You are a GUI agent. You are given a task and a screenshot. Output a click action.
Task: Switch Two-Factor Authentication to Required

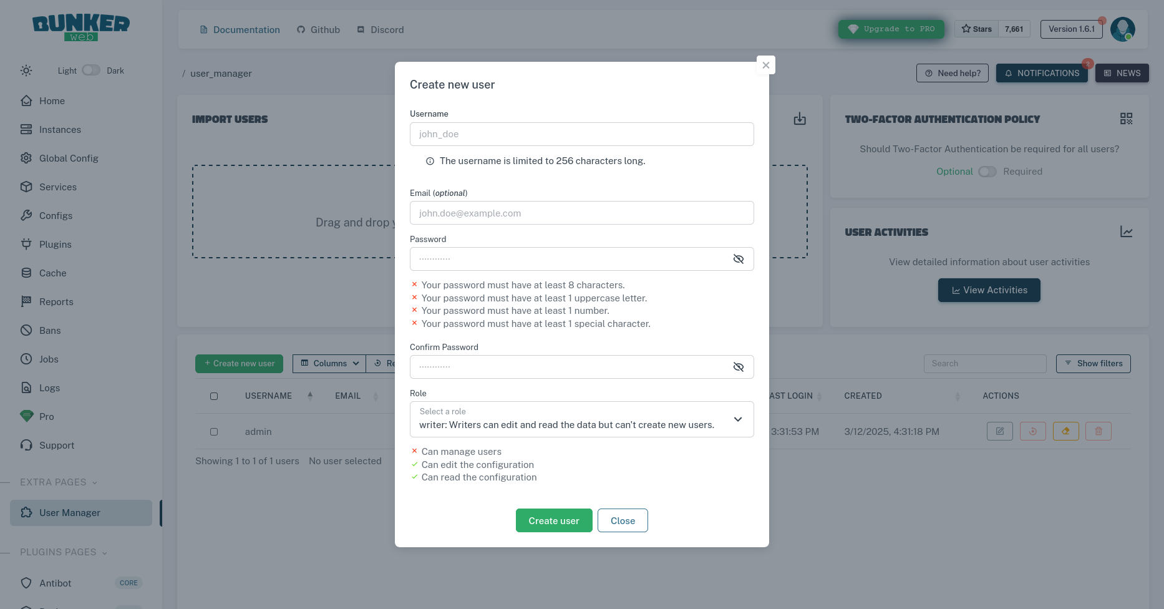(x=987, y=171)
